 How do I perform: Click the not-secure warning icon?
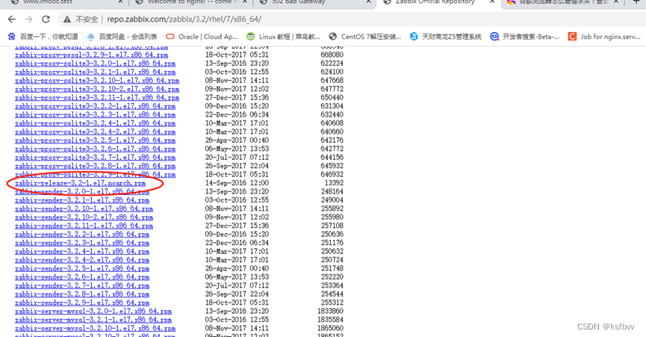[67, 19]
